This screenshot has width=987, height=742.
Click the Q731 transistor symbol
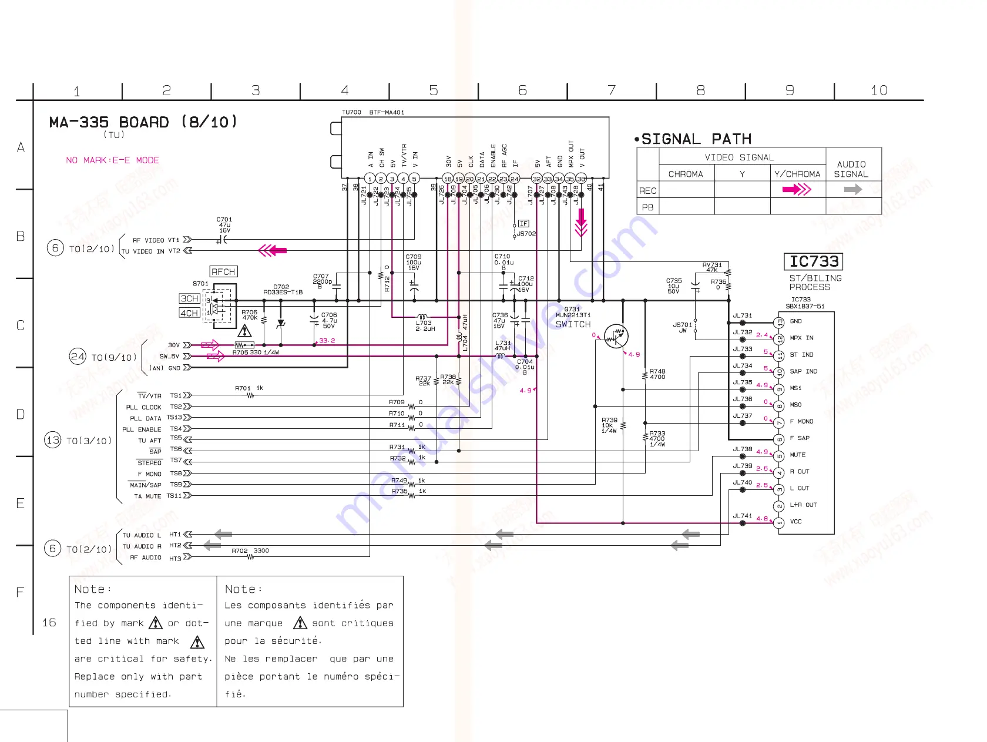pyautogui.click(x=616, y=337)
